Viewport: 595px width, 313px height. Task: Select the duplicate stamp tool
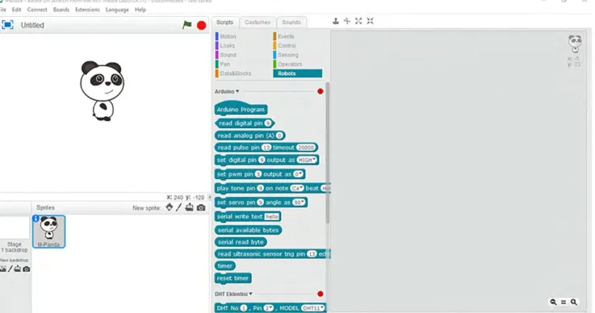[336, 21]
